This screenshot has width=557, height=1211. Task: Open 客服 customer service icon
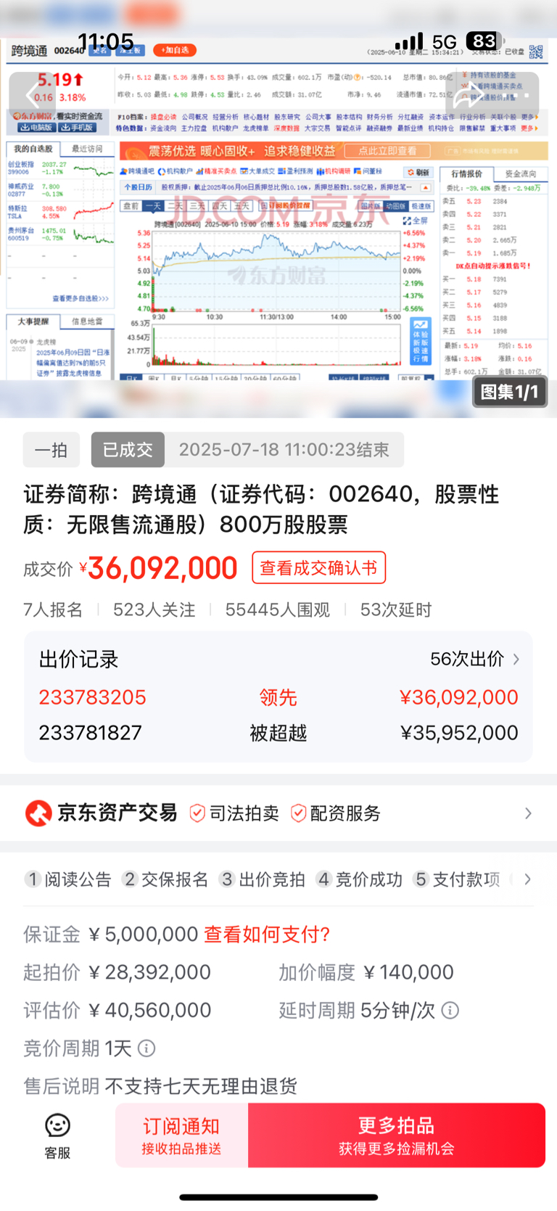[57, 1136]
